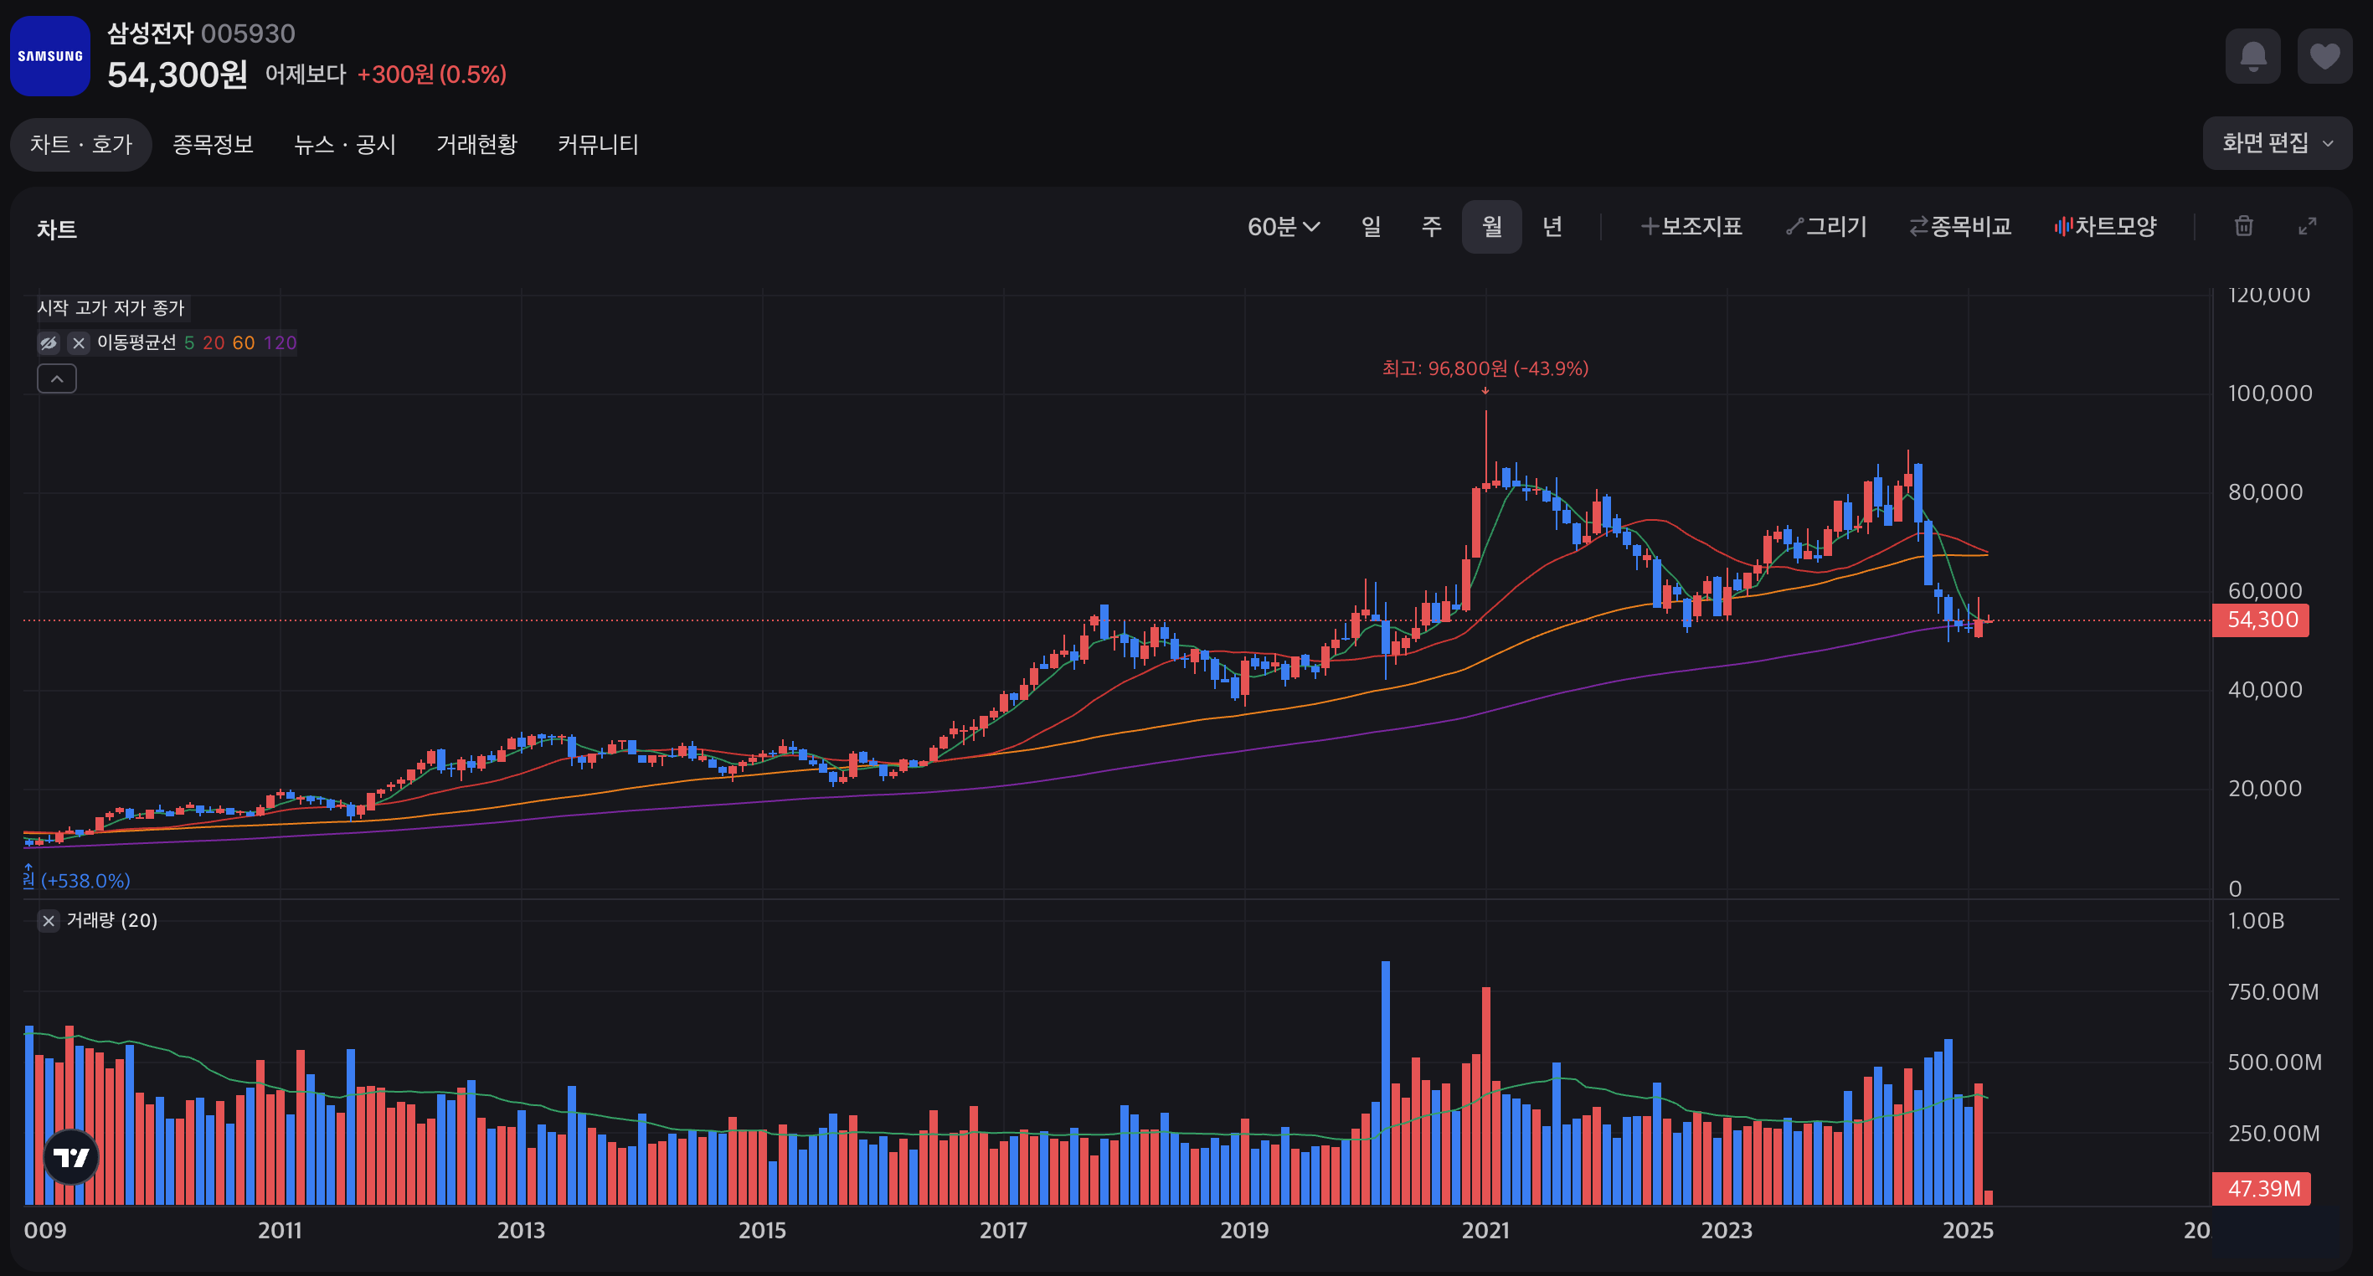Toggle moving average visibility eye icon

49,342
